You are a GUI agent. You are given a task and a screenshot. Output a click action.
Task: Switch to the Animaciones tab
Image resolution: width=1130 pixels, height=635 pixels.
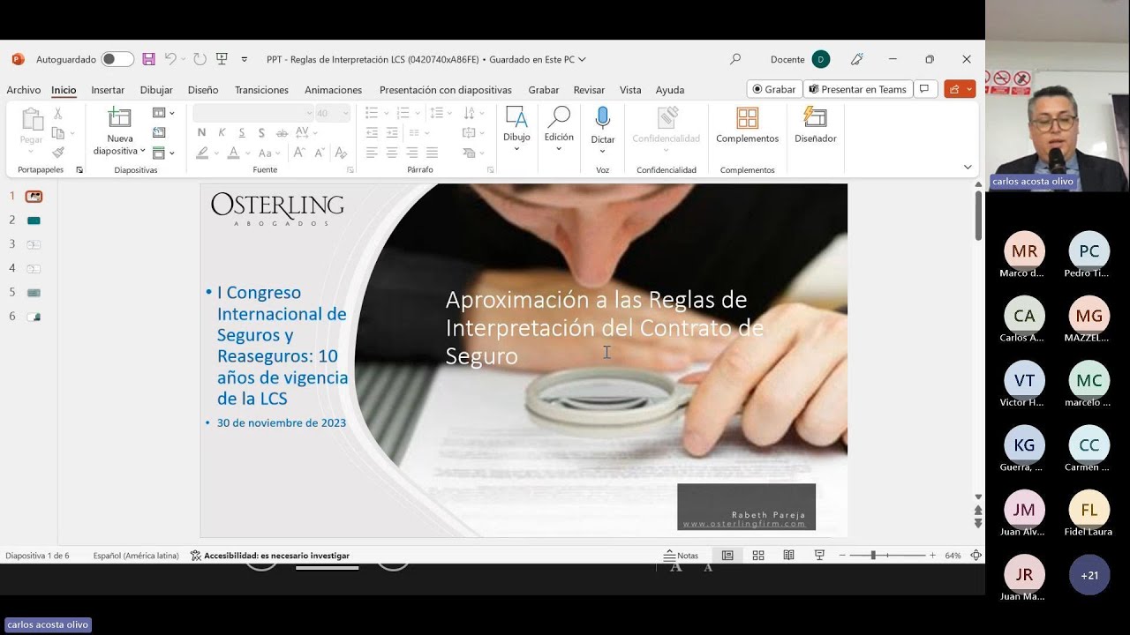[x=333, y=90]
